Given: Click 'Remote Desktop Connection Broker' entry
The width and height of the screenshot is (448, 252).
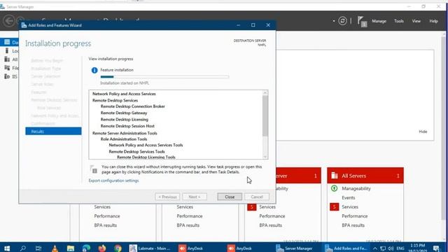Looking at the screenshot, I should tap(132, 106).
